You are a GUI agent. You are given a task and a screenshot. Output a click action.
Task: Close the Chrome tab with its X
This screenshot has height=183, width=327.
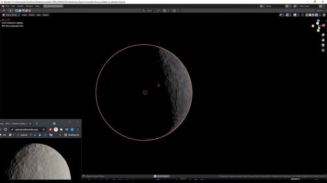pyautogui.click(x=30, y=124)
